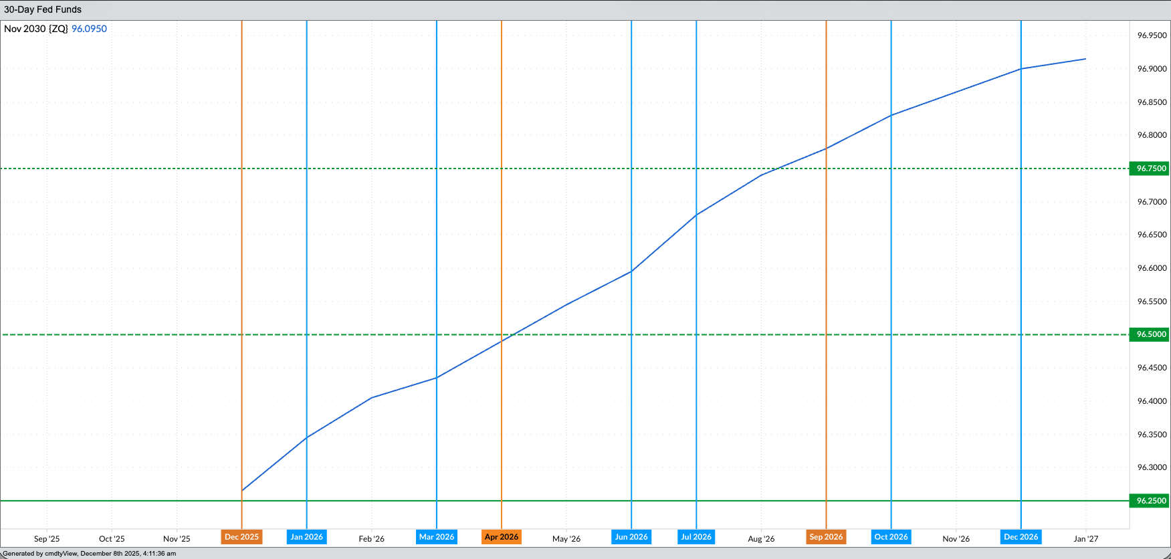Click the green 96.2500 price label
The width and height of the screenshot is (1171, 559).
[1149, 501]
